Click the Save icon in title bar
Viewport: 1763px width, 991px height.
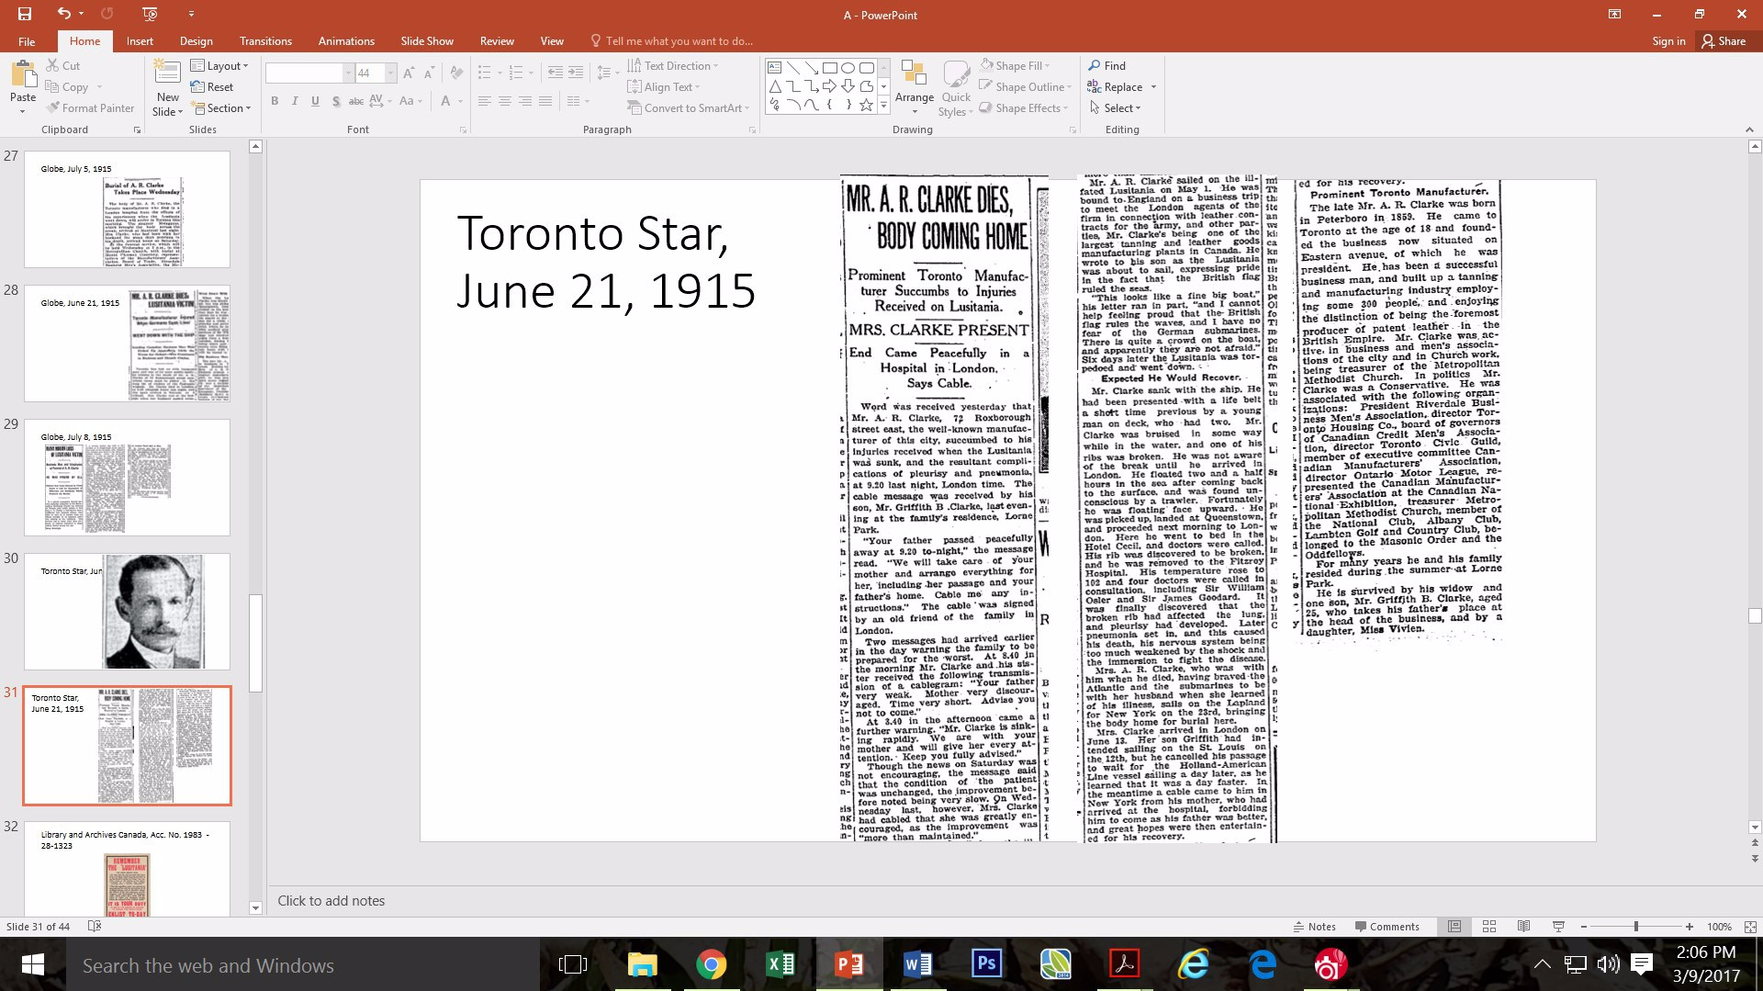(x=25, y=14)
